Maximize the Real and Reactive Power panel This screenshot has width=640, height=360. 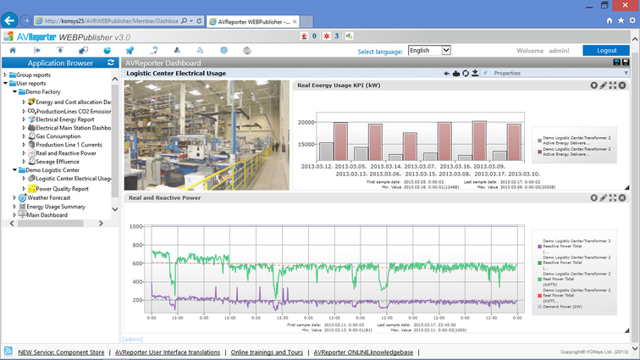pyautogui.click(x=613, y=197)
